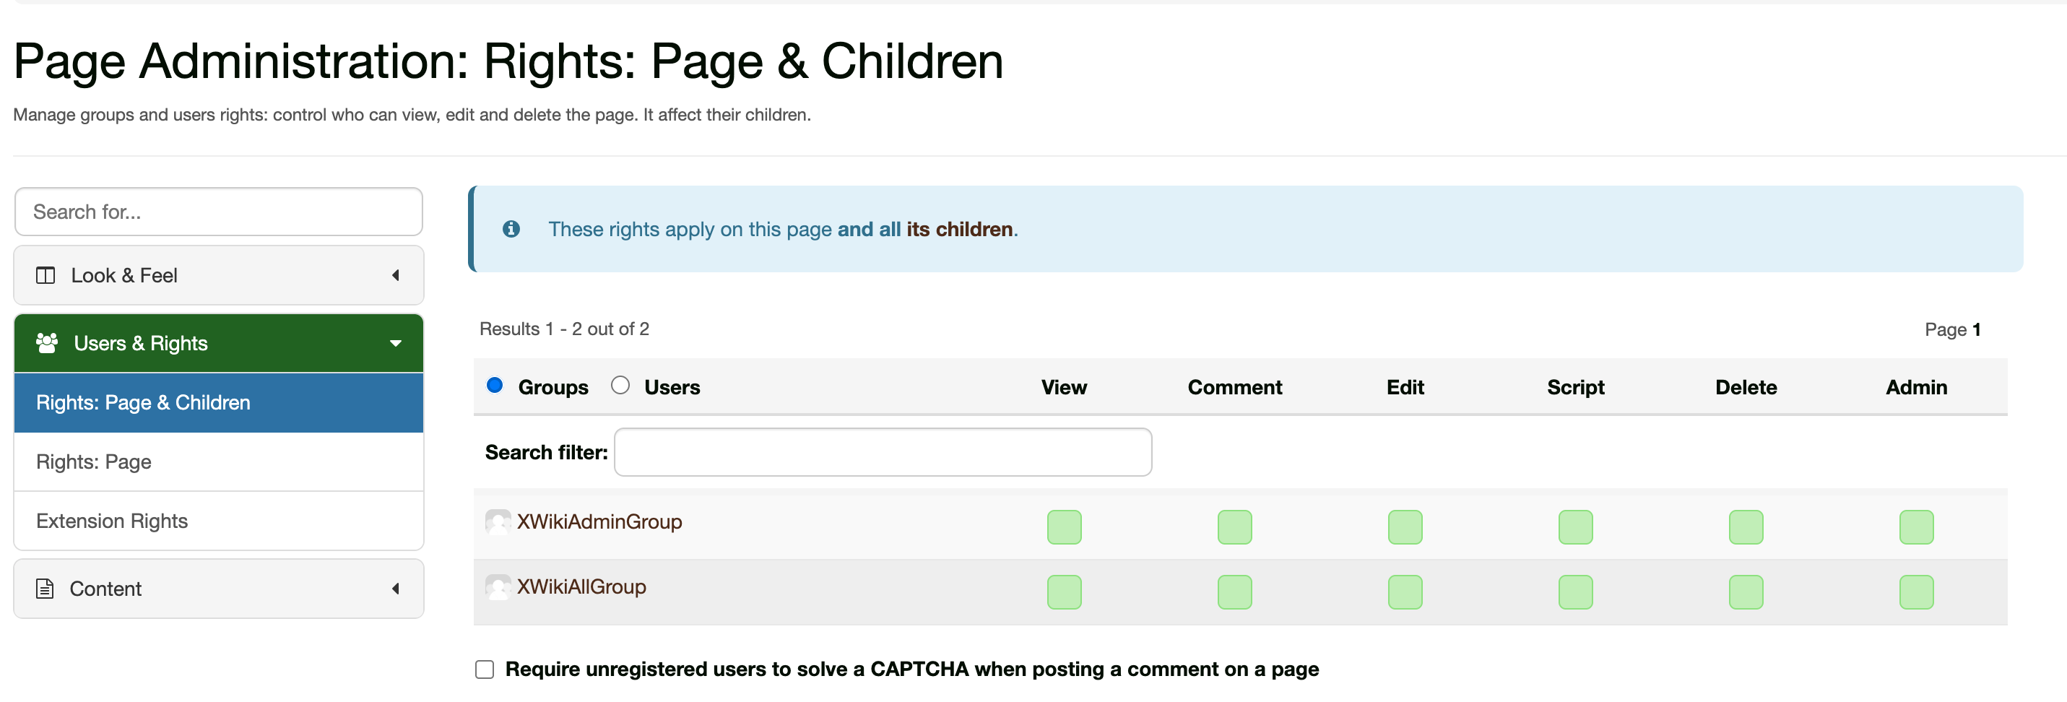The height and width of the screenshot is (702, 2067).
Task: Open the XWikiAllGroup link
Action: (x=581, y=587)
